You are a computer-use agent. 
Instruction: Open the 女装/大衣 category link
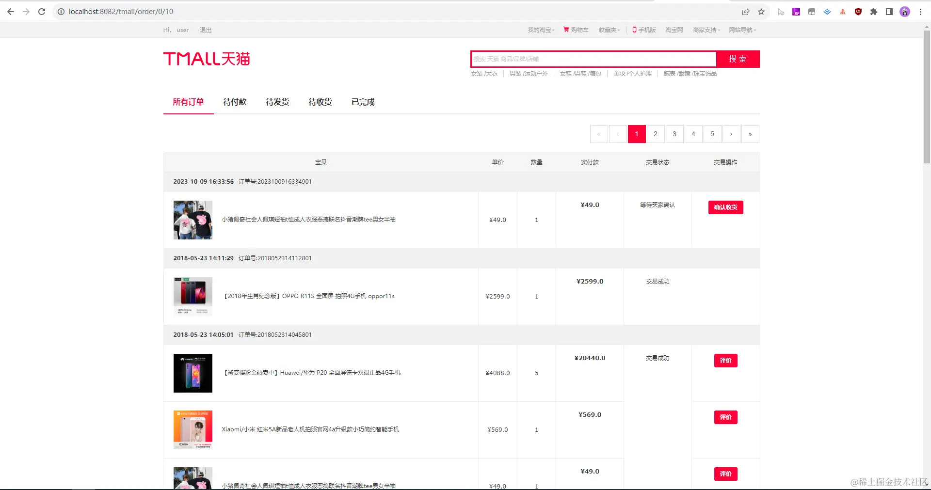[484, 74]
